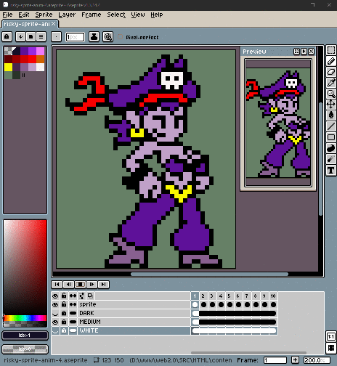Unlock the MEDIUM layer
Screen dimensions: 337x366
point(64,322)
